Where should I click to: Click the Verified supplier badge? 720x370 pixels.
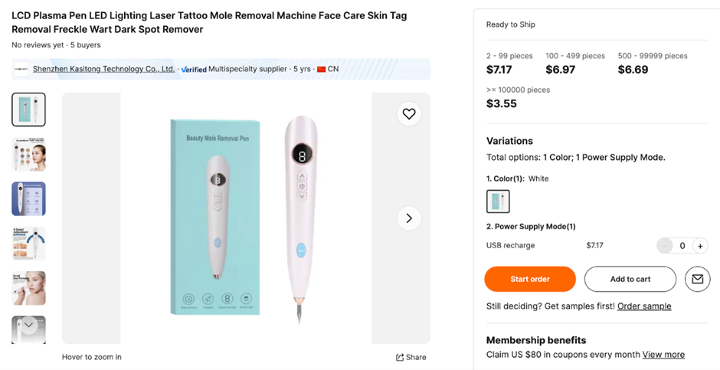tap(194, 69)
